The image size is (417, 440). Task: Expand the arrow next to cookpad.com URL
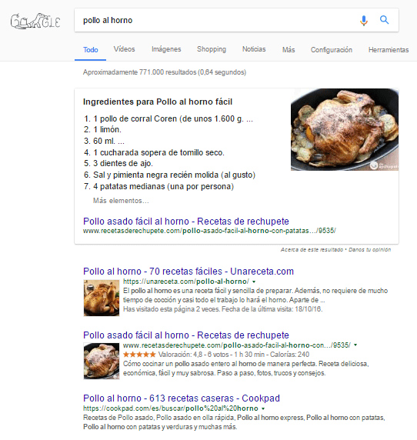tap(263, 408)
